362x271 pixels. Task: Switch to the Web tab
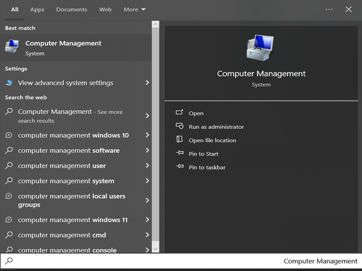pos(105,9)
